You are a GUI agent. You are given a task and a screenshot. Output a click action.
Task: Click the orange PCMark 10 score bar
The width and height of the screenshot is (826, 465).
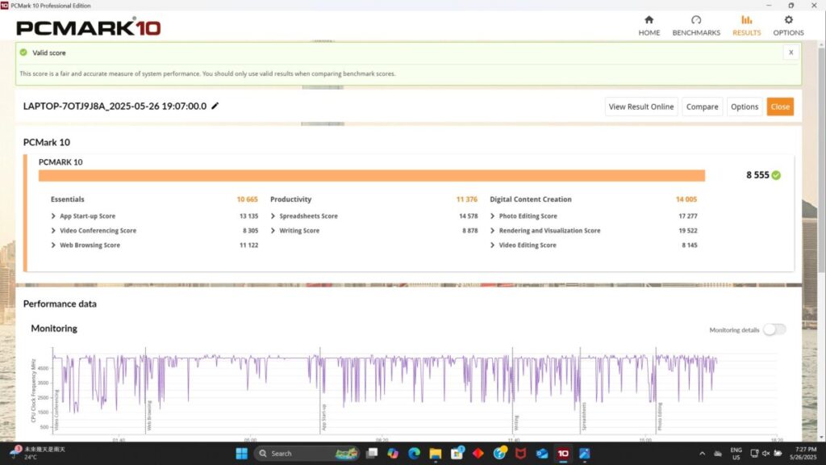tap(371, 175)
